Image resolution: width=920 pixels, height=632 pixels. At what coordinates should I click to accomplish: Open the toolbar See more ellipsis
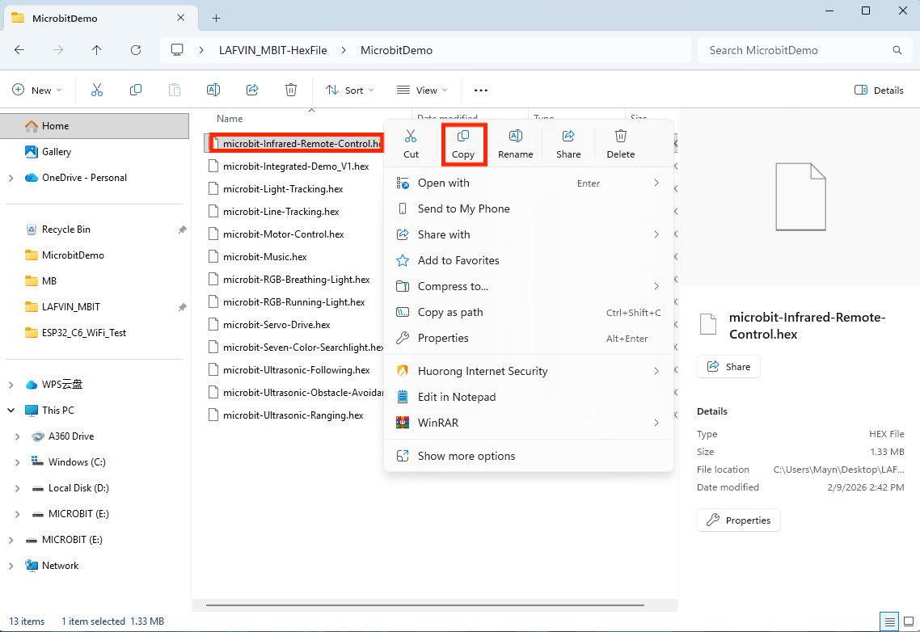coord(480,91)
